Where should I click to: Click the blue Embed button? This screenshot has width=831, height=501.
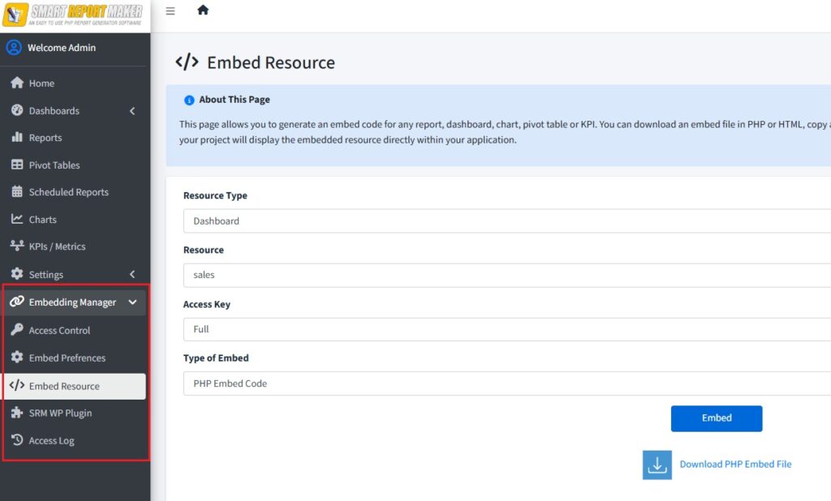click(716, 418)
